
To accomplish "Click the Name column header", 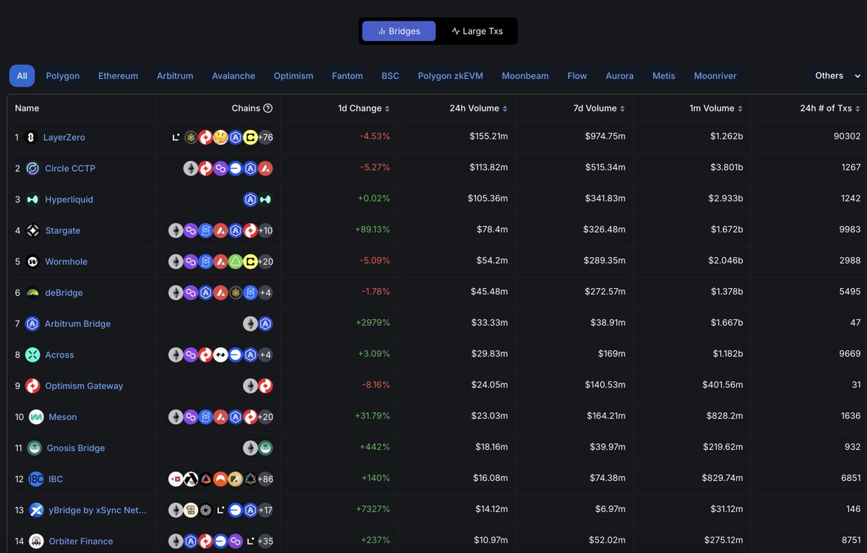I will point(27,108).
